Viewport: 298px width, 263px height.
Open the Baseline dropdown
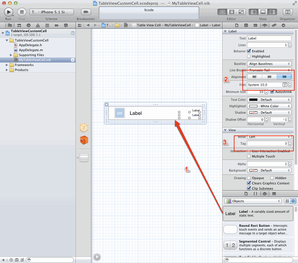(x=269, y=64)
